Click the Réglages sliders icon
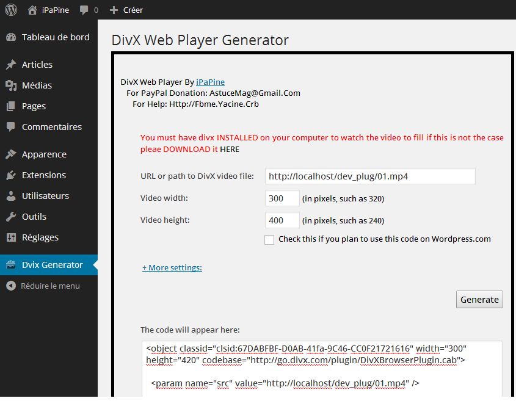Screen dimensions: 516x401 (11, 237)
